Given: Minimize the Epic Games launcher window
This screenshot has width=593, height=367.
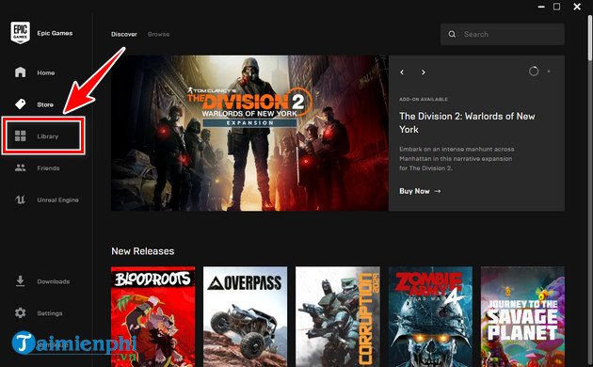Looking at the screenshot, I should tap(541, 7).
